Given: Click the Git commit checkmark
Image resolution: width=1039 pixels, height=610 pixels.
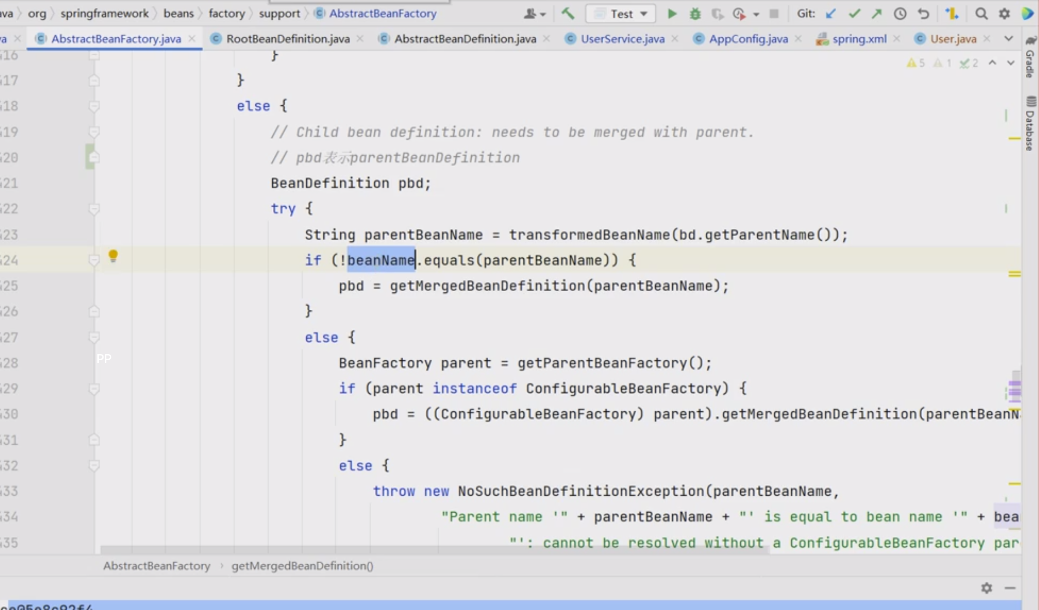Looking at the screenshot, I should 854,14.
